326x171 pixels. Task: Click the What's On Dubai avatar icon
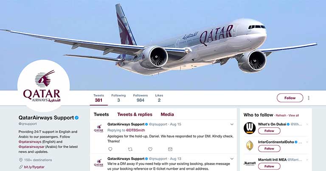coord(250,128)
